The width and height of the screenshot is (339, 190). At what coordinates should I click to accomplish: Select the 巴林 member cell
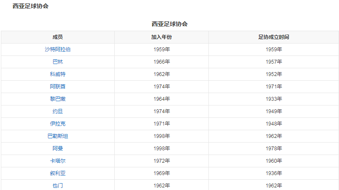58,62
